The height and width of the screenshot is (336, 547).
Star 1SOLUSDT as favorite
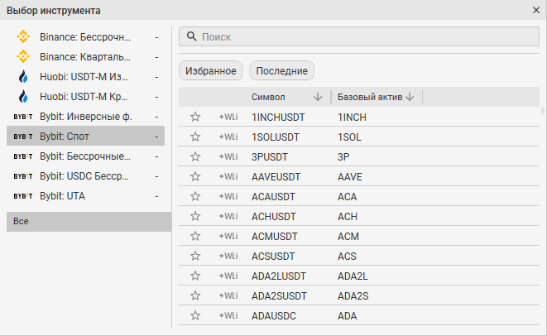click(195, 137)
